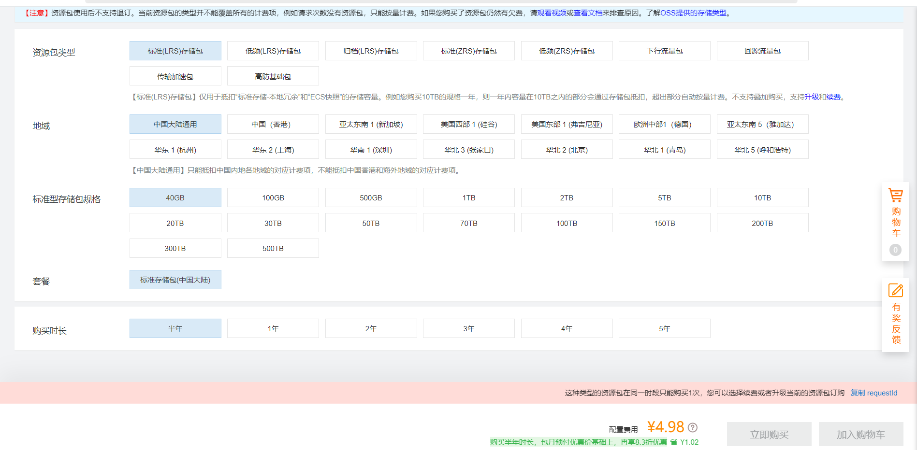Choose 华北 5 (呼和浩特) region
Screen dimensions: 917x450
coord(762,150)
